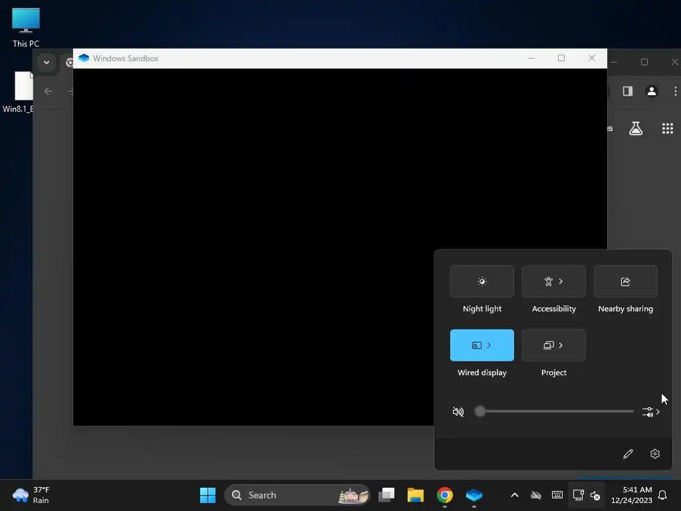Viewport: 681px width, 511px height.
Task: Open the touch keyboard tray icon
Action: (x=557, y=495)
